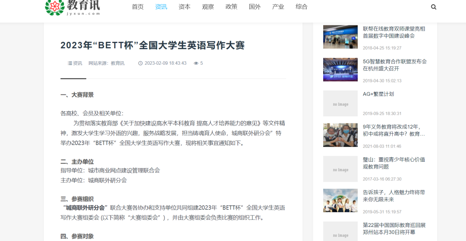Click the article title 2023年“BETT杯”全国大学生英语写作大赛
Screen dimensions: 466x241
152,45
